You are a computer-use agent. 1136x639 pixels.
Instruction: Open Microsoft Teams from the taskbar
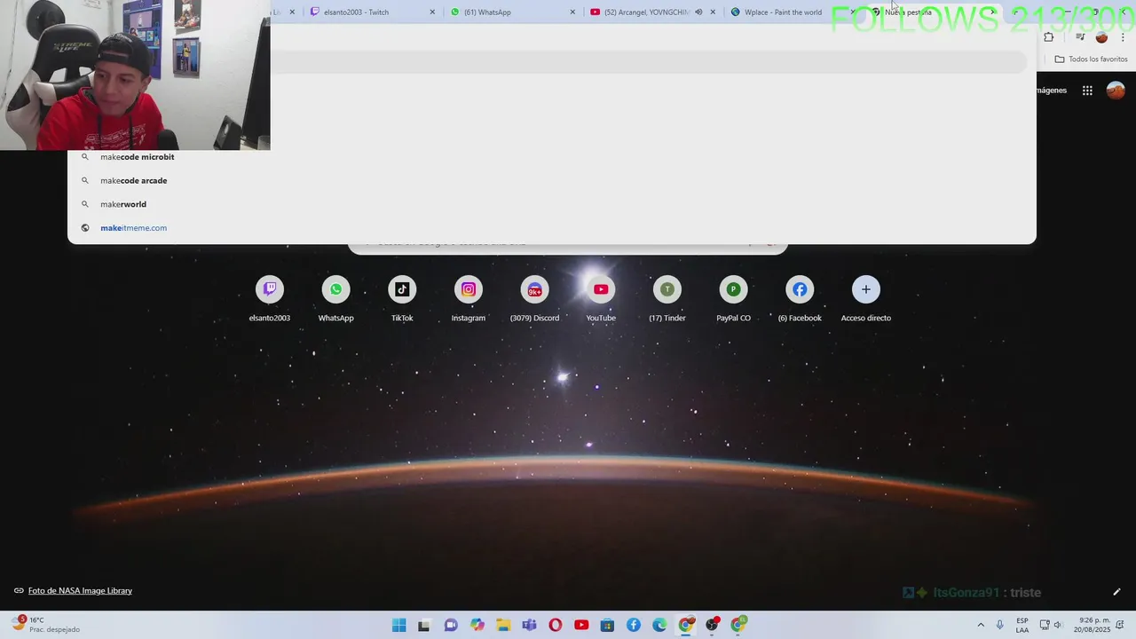click(529, 625)
